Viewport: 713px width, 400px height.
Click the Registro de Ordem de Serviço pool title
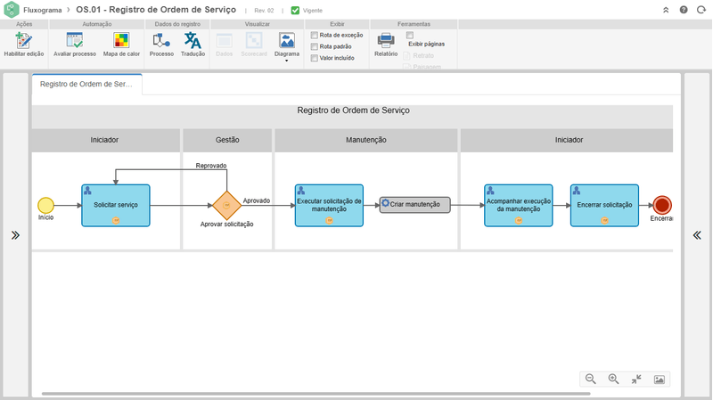[x=353, y=110]
